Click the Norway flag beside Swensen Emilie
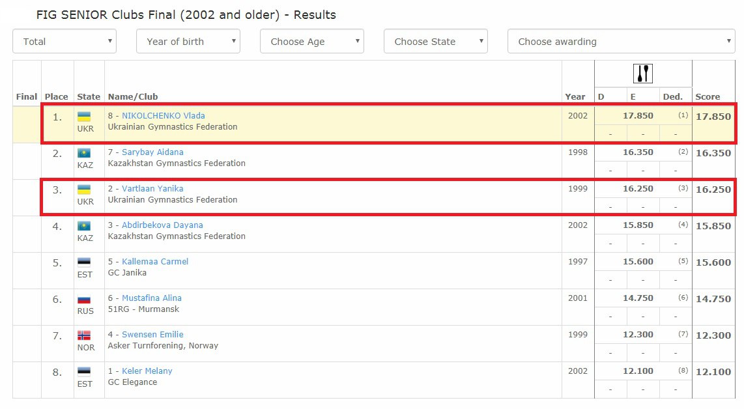Image resolution: width=744 pixels, height=409 pixels. click(x=85, y=335)
